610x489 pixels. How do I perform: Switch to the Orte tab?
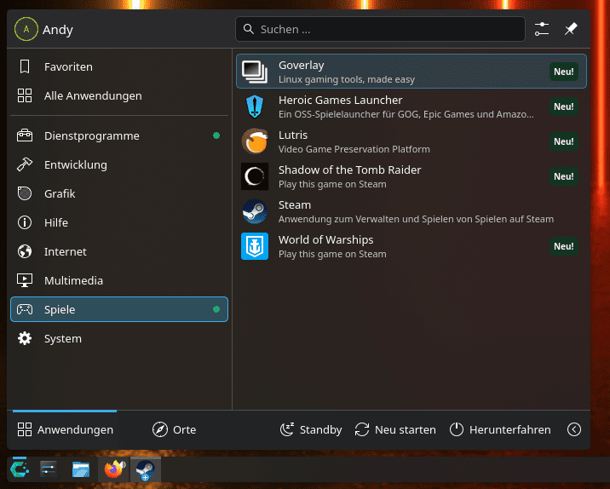174,429
